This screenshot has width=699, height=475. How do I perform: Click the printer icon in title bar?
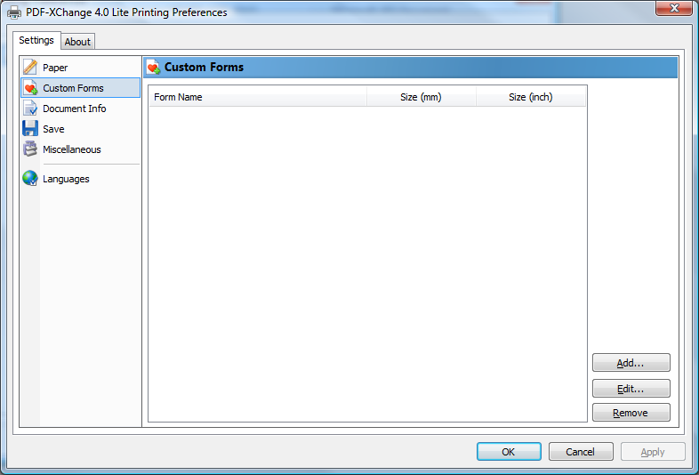pyautogui.click(x=14, y=12)
